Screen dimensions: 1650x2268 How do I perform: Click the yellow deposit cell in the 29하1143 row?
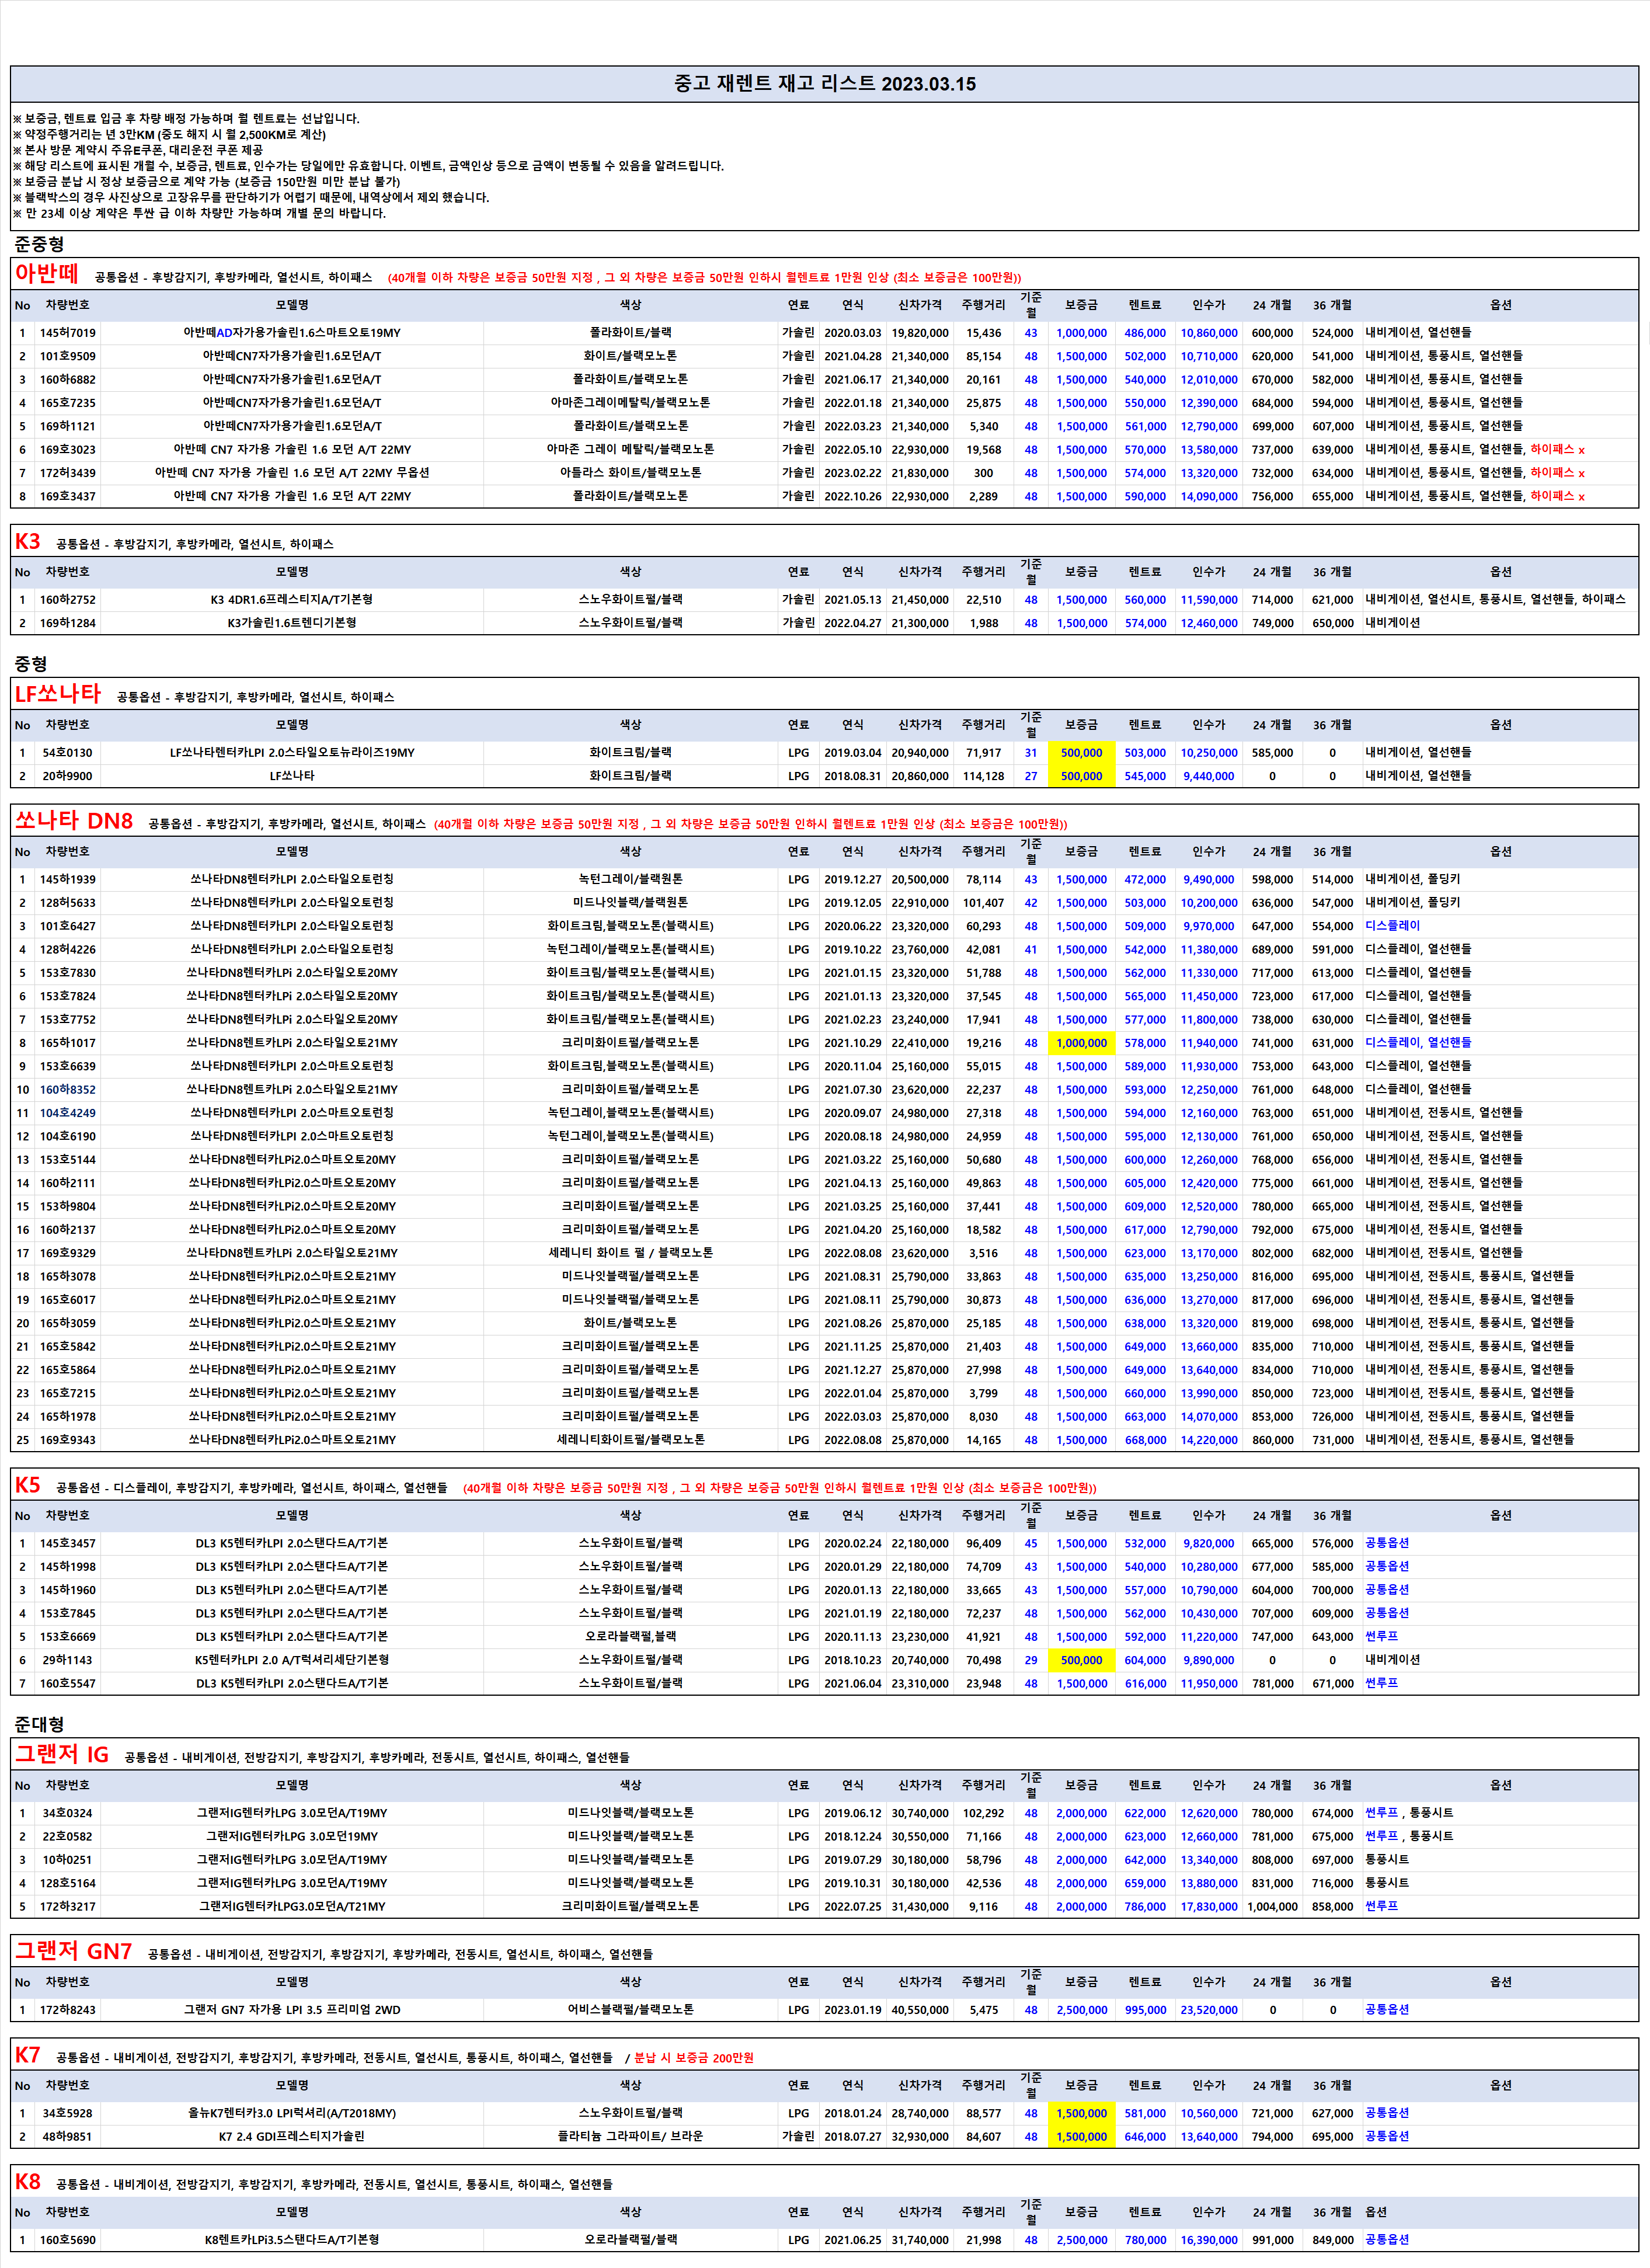pyautogui.click(x=1081, y=1660)
